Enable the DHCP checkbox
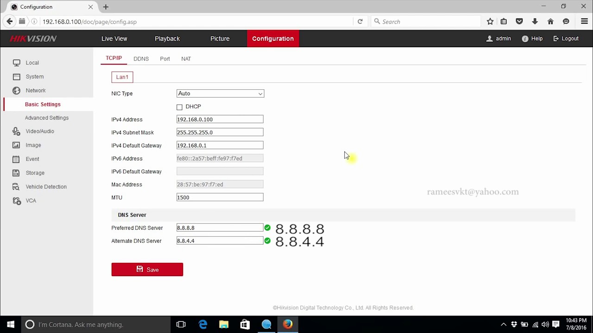 179,107
